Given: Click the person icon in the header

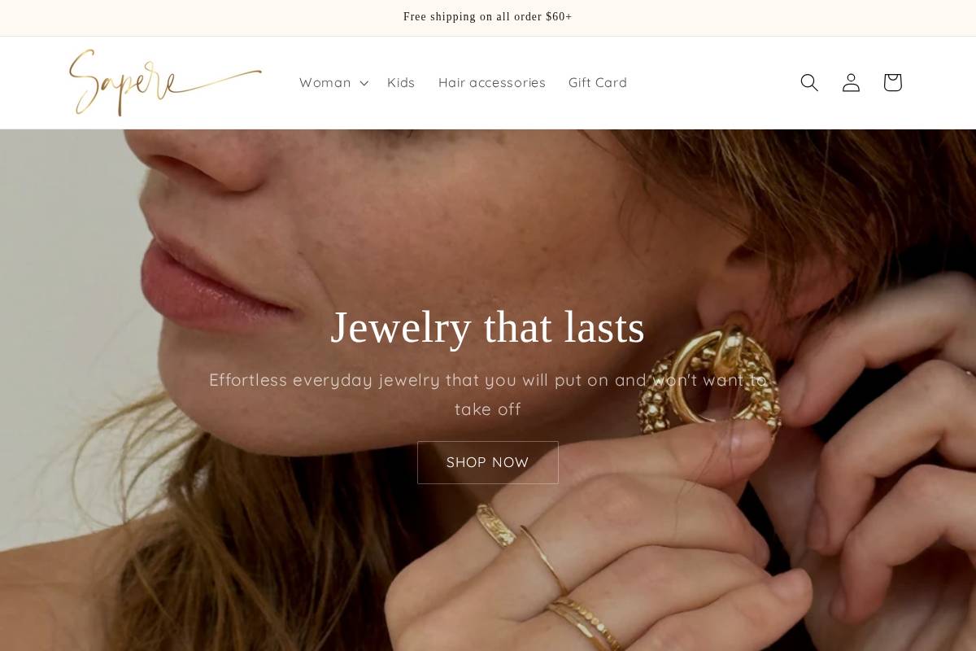Looking at the screenshot, I should point(851,82).
